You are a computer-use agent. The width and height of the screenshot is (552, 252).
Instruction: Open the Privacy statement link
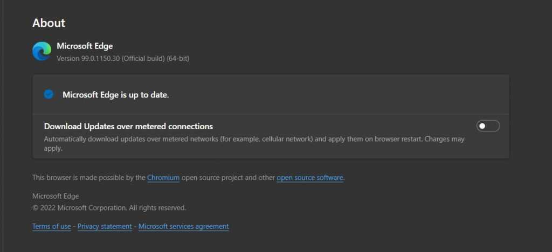[x=105, y=227]
